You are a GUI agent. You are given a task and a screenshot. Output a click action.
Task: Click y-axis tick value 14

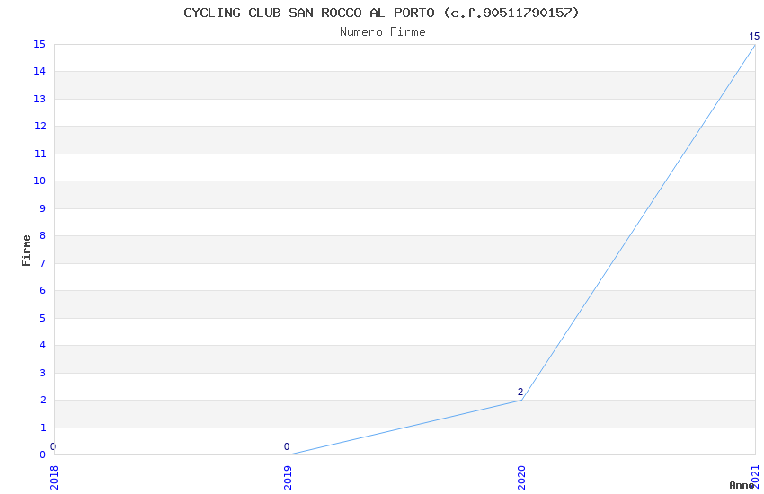click(40, 72)
